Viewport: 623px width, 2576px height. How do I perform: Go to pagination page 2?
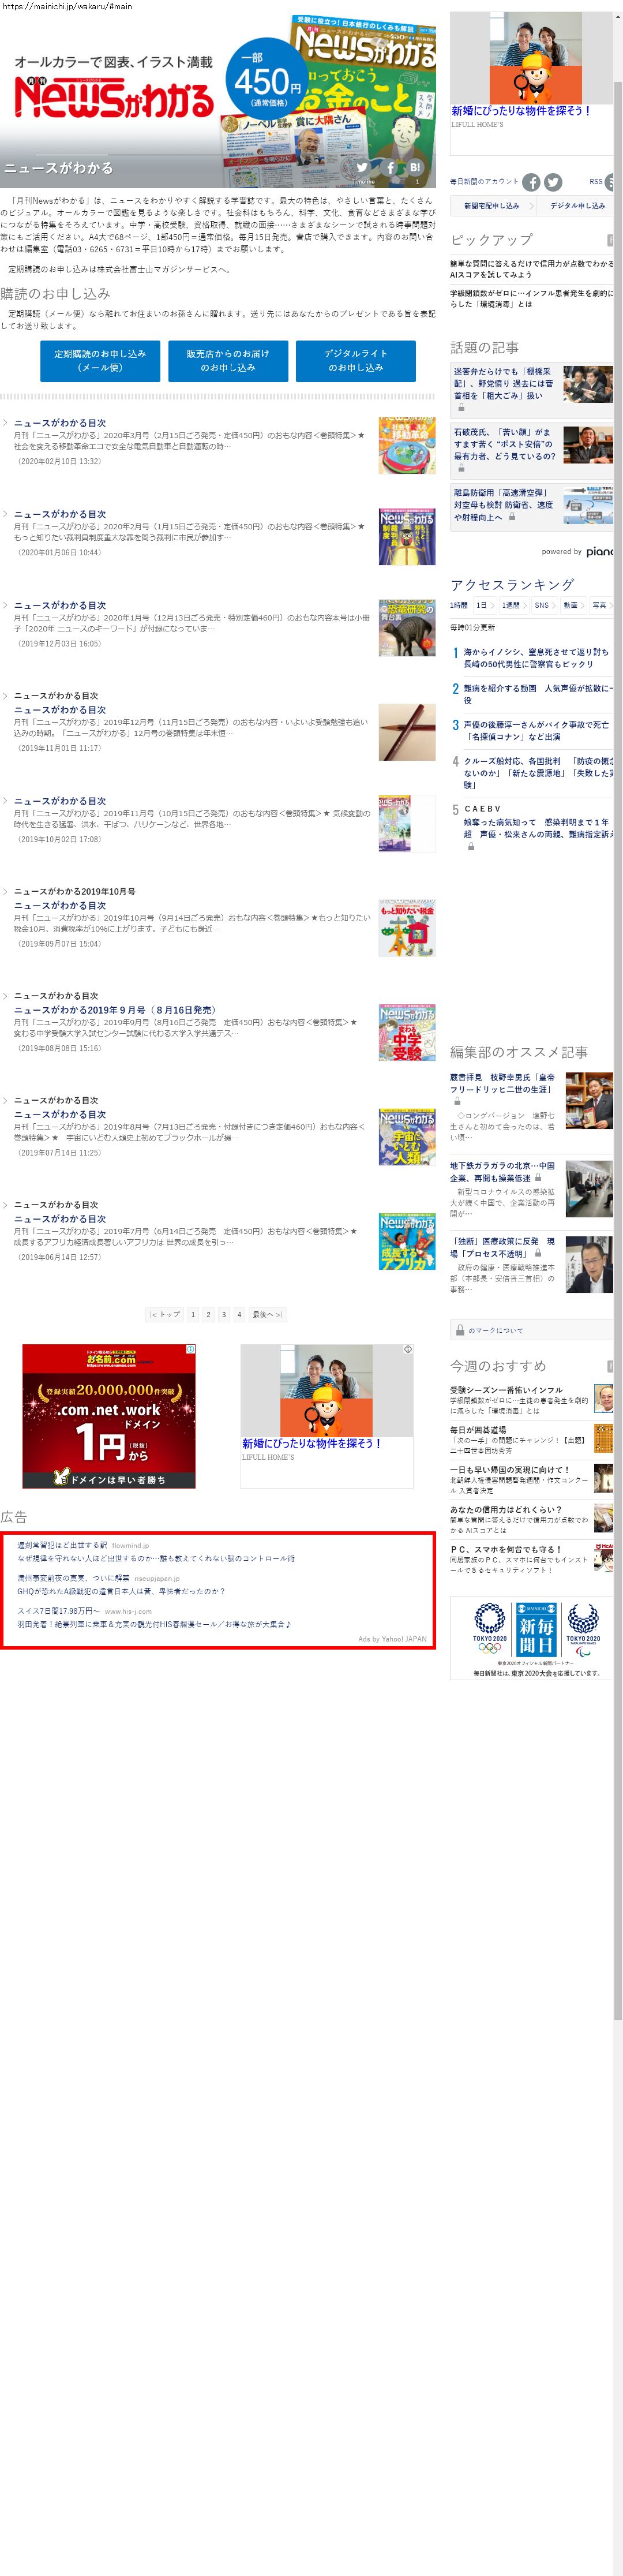click(208, 1314)
